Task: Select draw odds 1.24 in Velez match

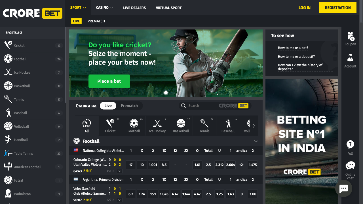Action: pyautogui.click(x=142, y=194)
